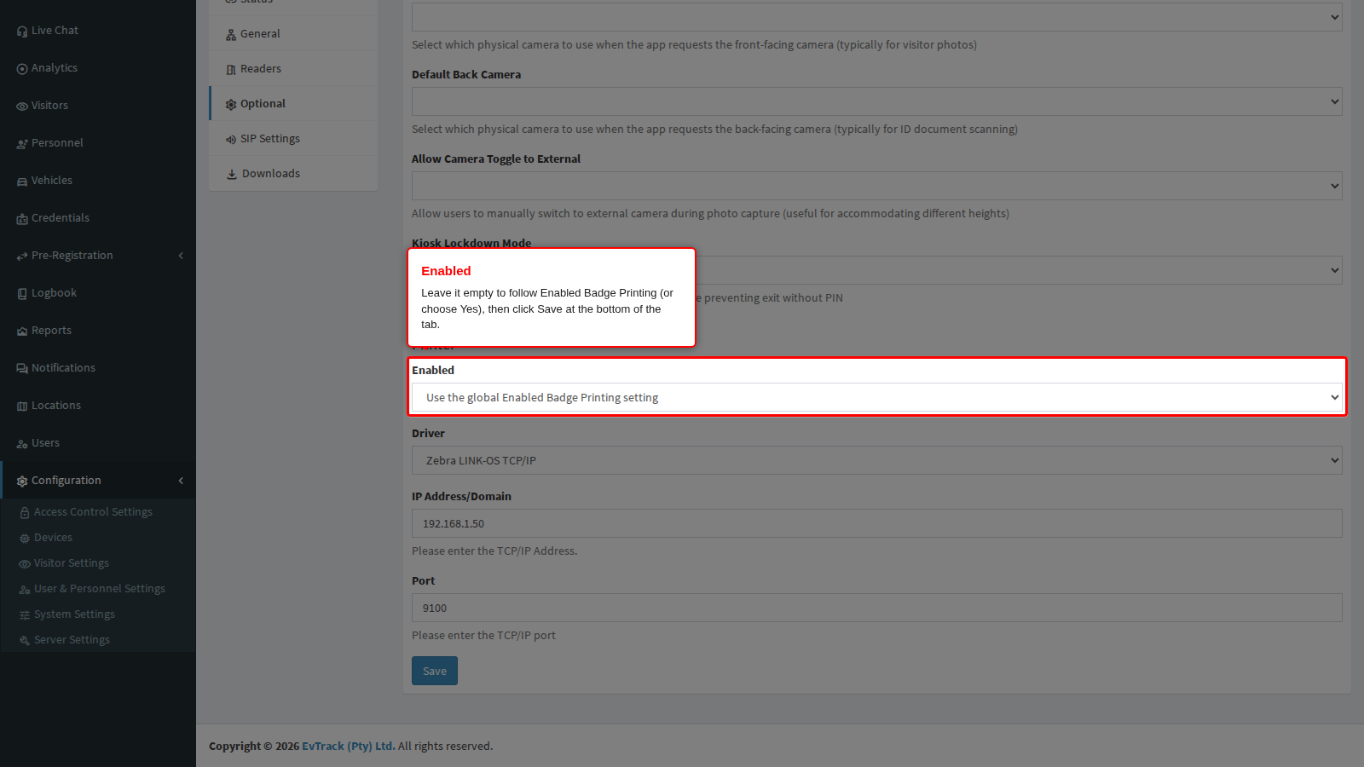
Task: Click the Users icon in sidebar
Action: (22, 444)
